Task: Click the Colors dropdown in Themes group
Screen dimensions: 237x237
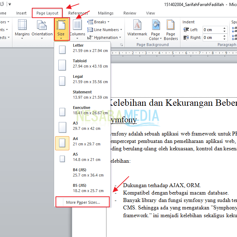Action: coord(5,22)
